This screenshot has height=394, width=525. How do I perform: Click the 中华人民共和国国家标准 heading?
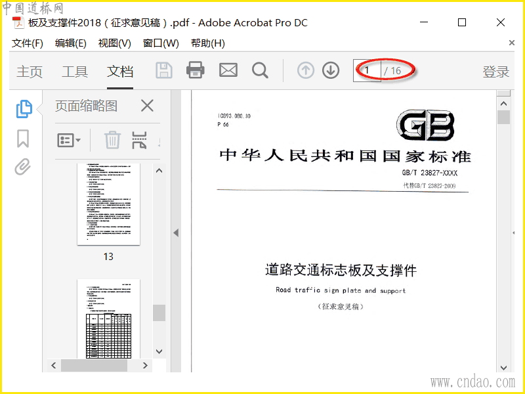(345, 156)
